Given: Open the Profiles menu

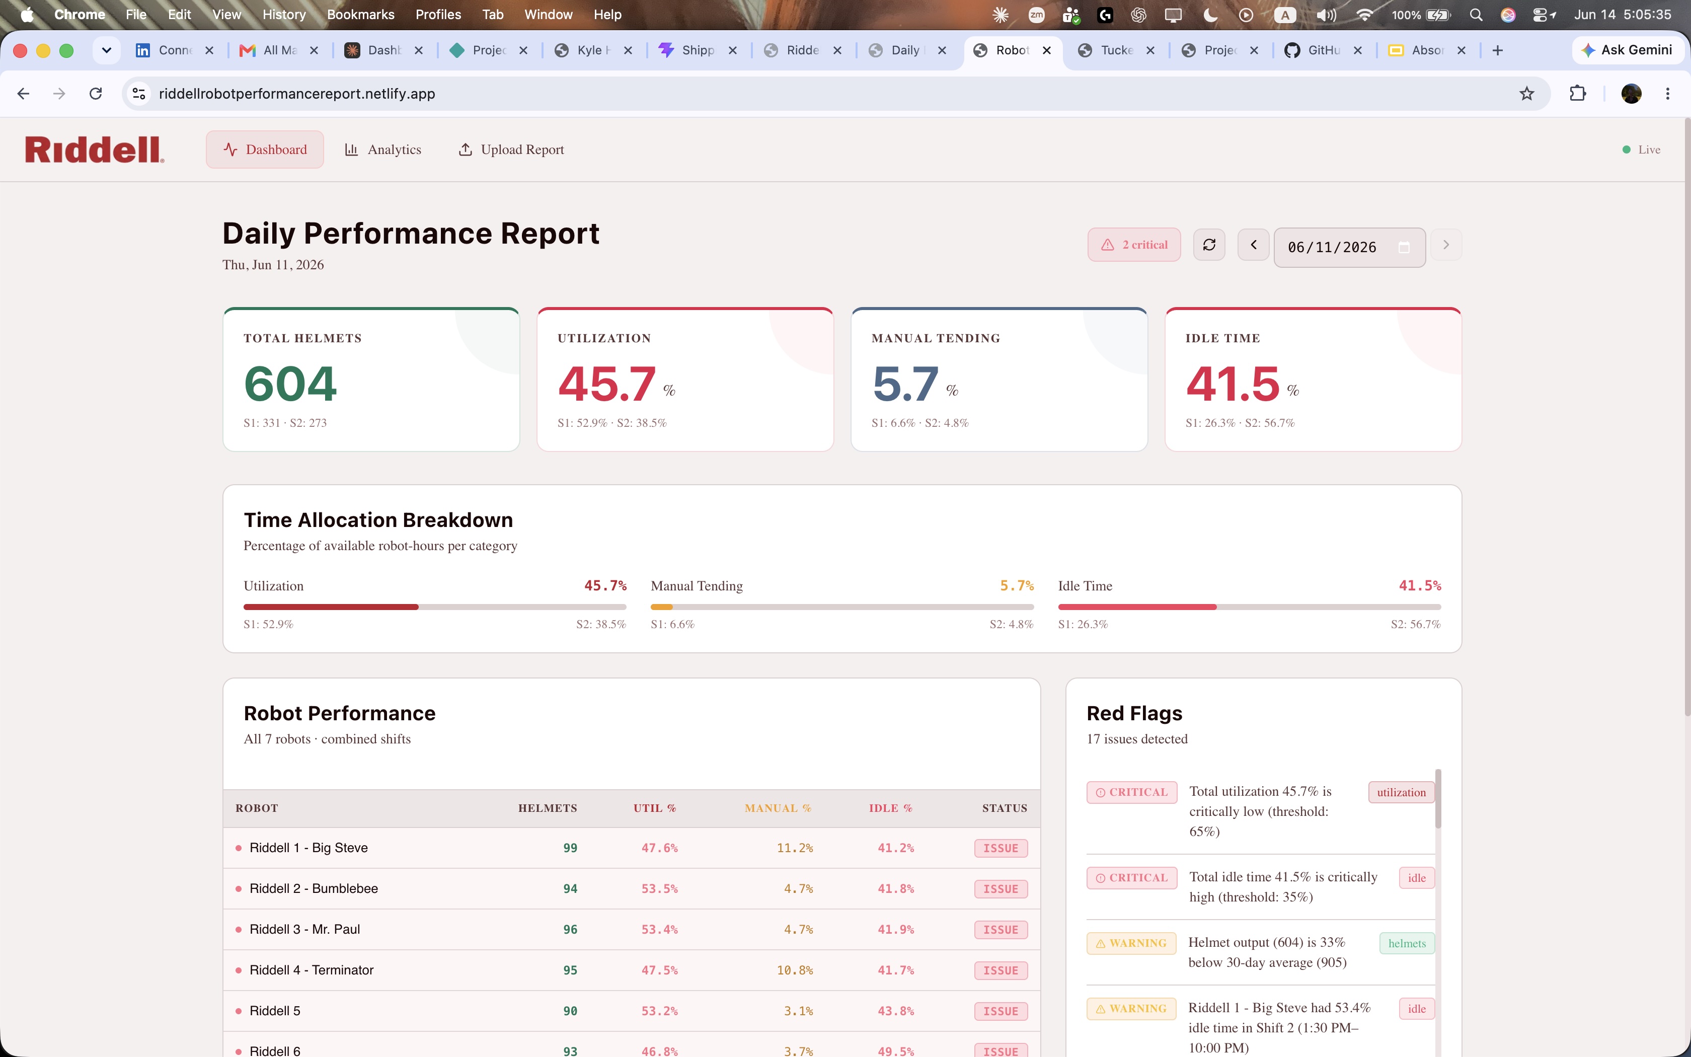Looking at the screenshot, I should (x=438, y=15).
